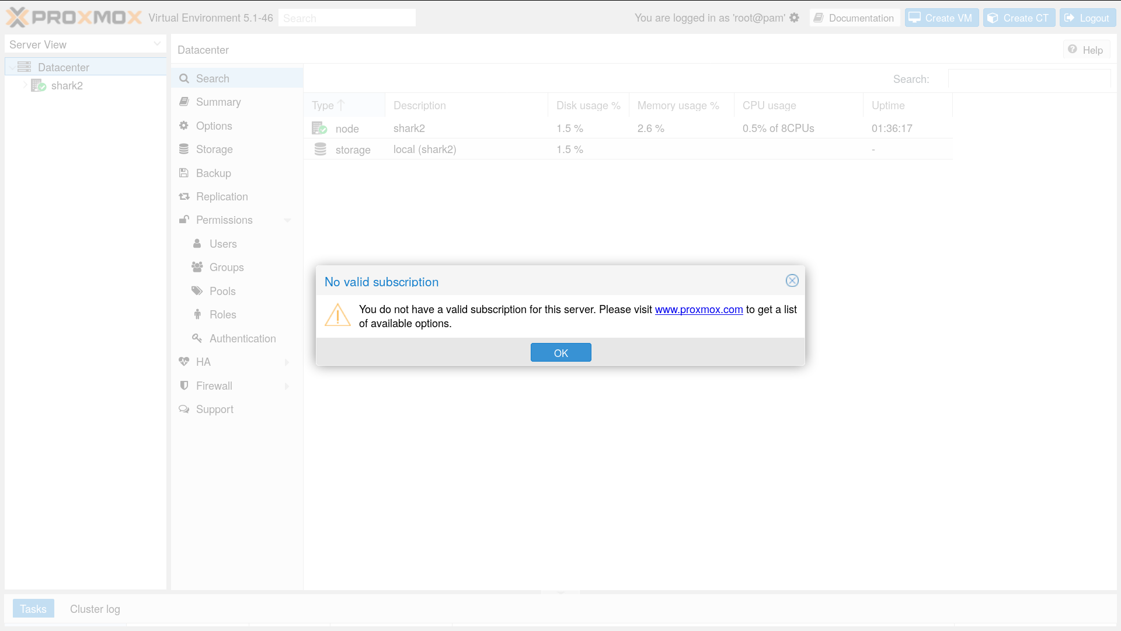Expand the Firewall submenu arrow
1121x631 pixels.
tap(287, 386)
